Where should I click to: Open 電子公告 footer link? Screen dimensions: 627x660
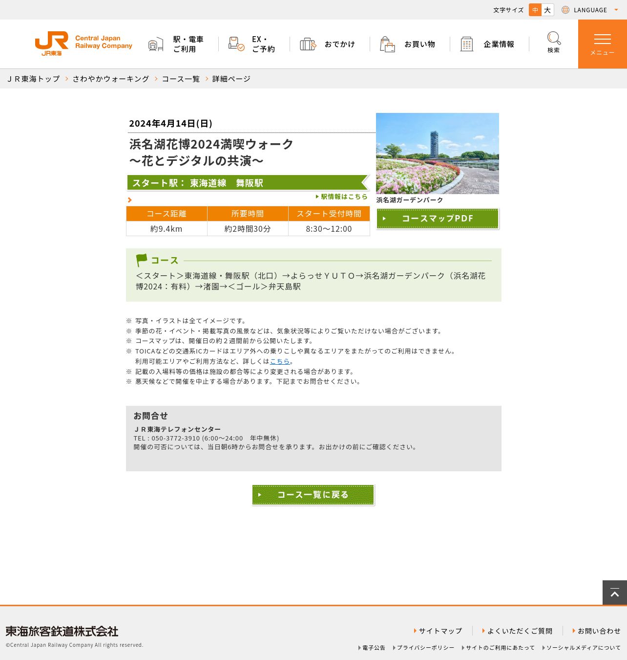[372, 648]
